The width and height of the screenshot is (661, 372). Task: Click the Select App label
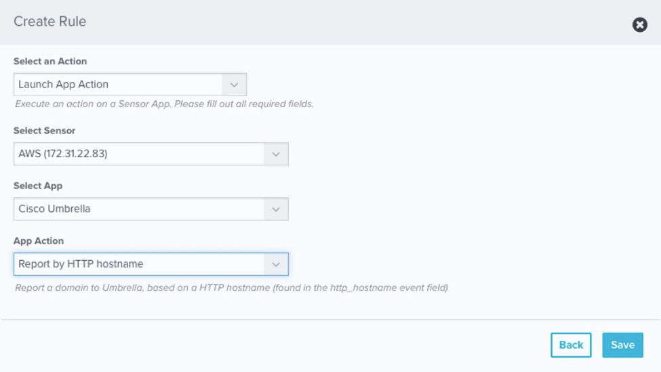point(38,186)
